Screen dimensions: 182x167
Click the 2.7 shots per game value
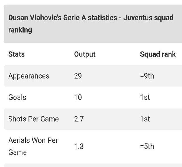(79, 119)
